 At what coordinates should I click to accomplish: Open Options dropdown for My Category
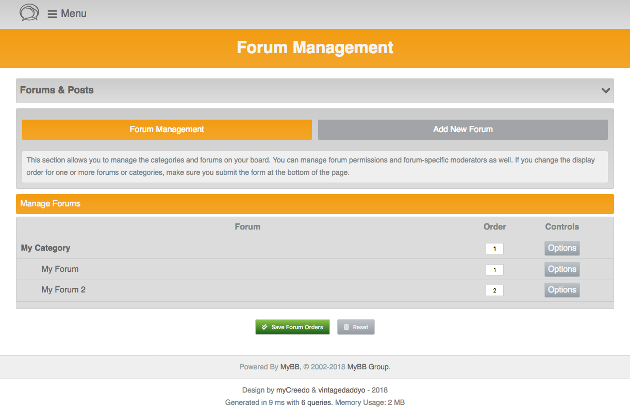[x=561, y=248]
